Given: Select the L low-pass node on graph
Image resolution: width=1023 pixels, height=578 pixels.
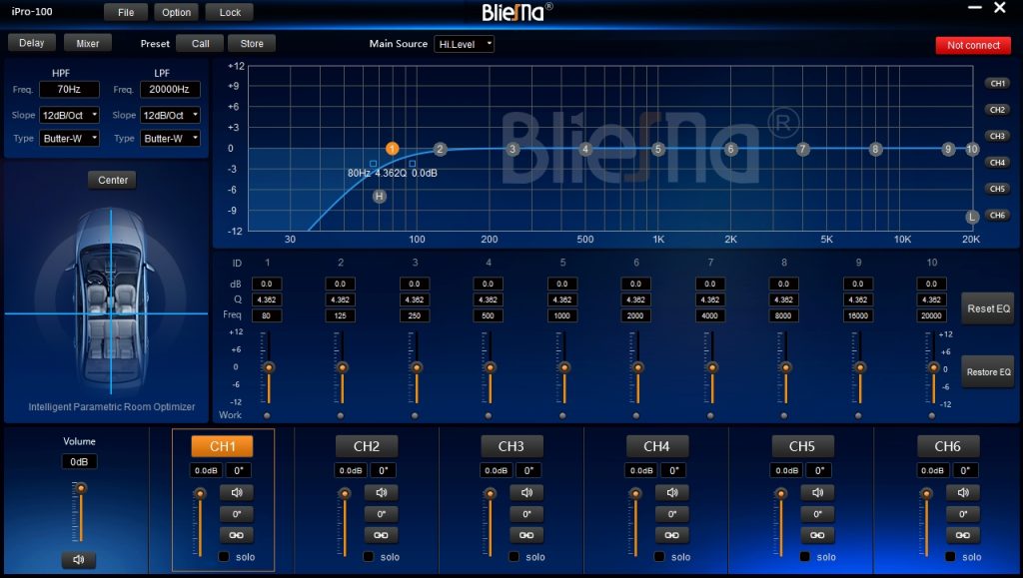Looking at the screenshot, I should [x=972, y=217].
